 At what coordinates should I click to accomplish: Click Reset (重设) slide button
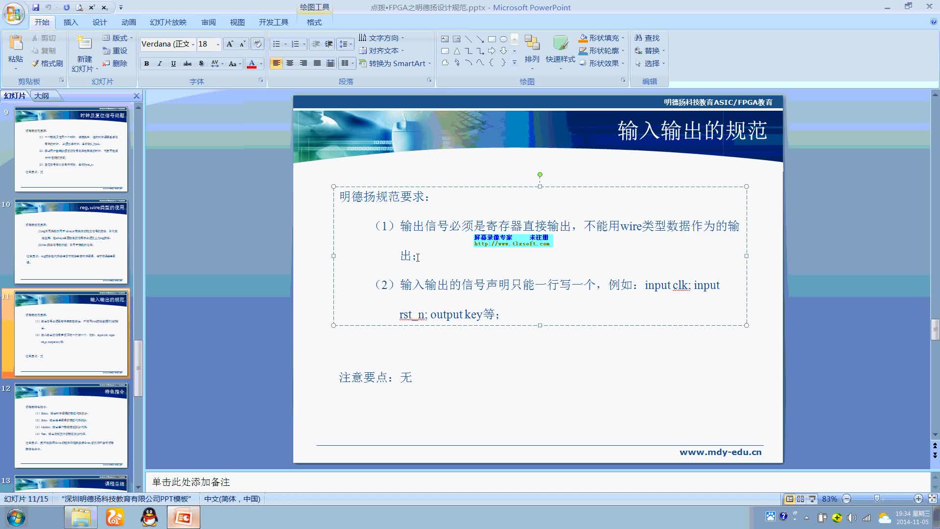tap(115, 50)
